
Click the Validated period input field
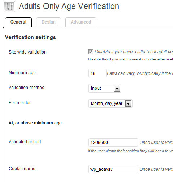pos(113,143)
